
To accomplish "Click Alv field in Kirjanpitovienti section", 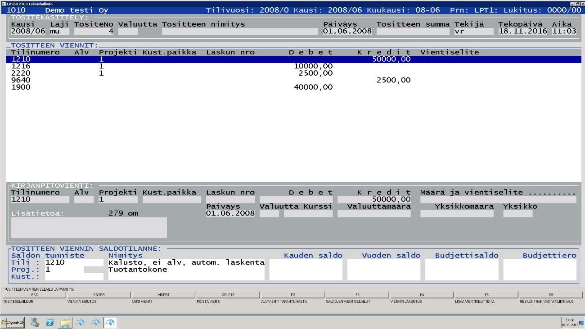I will pos(84,199).
